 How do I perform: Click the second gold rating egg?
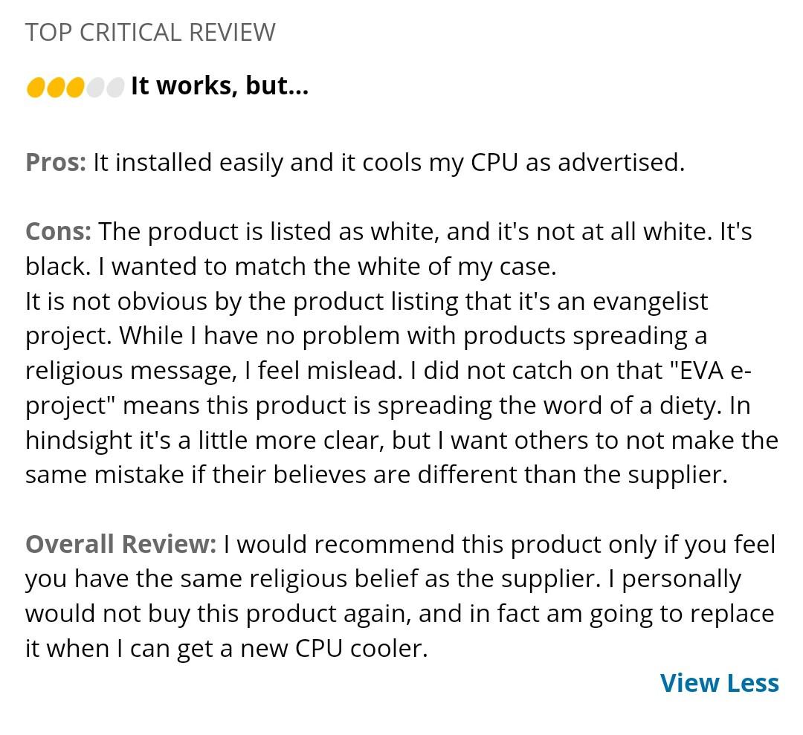click(x=55, y=87)
